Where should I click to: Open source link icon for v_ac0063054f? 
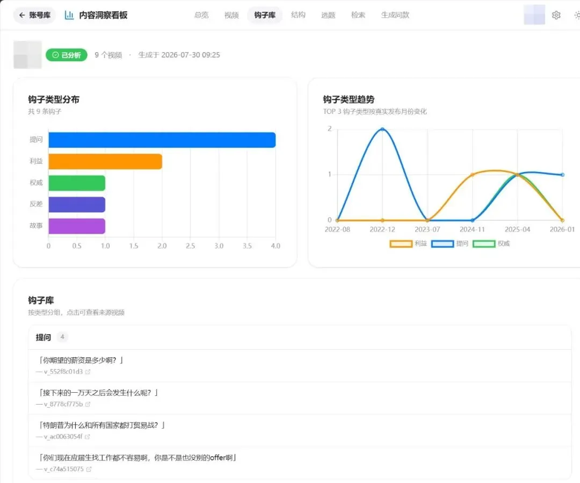(88, 437)
